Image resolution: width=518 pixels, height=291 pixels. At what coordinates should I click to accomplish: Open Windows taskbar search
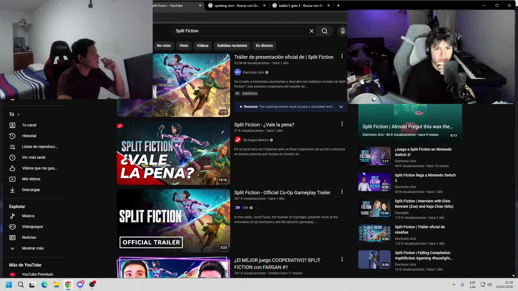coord(21,285)
